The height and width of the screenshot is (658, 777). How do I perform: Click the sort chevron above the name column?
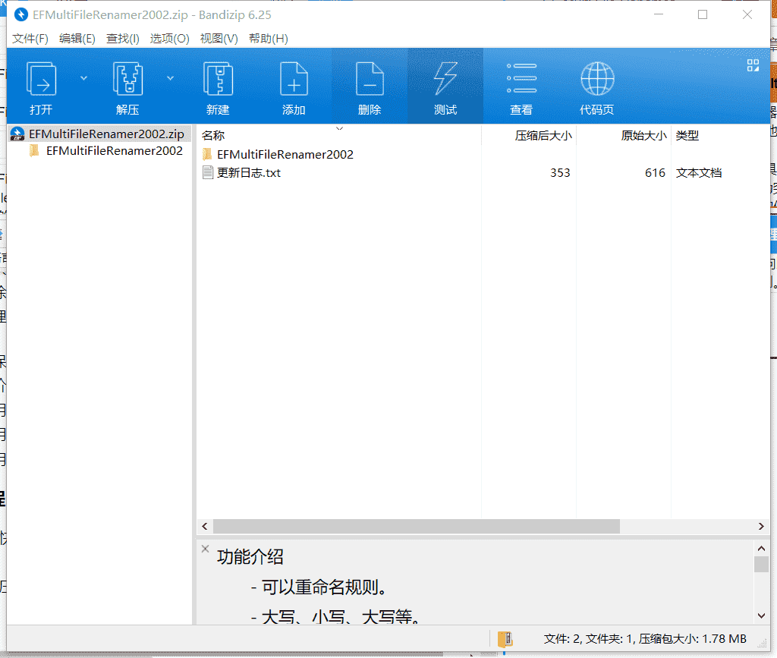point(339,129)
